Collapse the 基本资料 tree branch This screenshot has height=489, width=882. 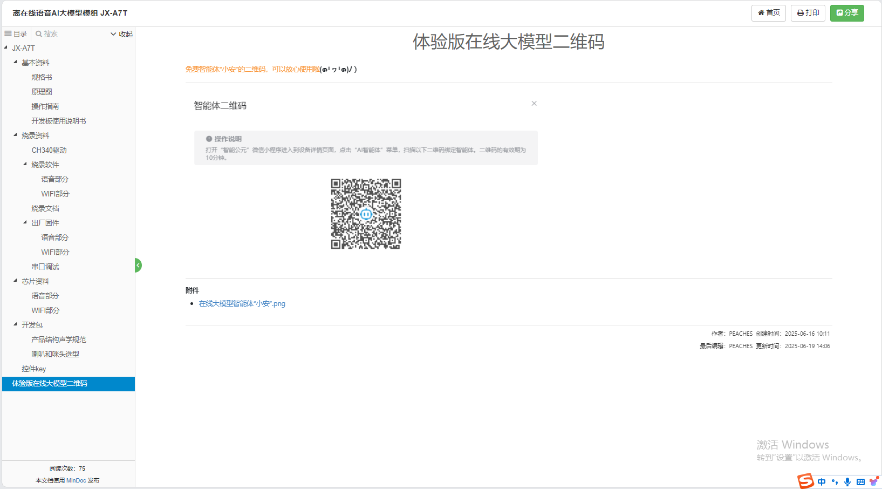tap(15, 63)
